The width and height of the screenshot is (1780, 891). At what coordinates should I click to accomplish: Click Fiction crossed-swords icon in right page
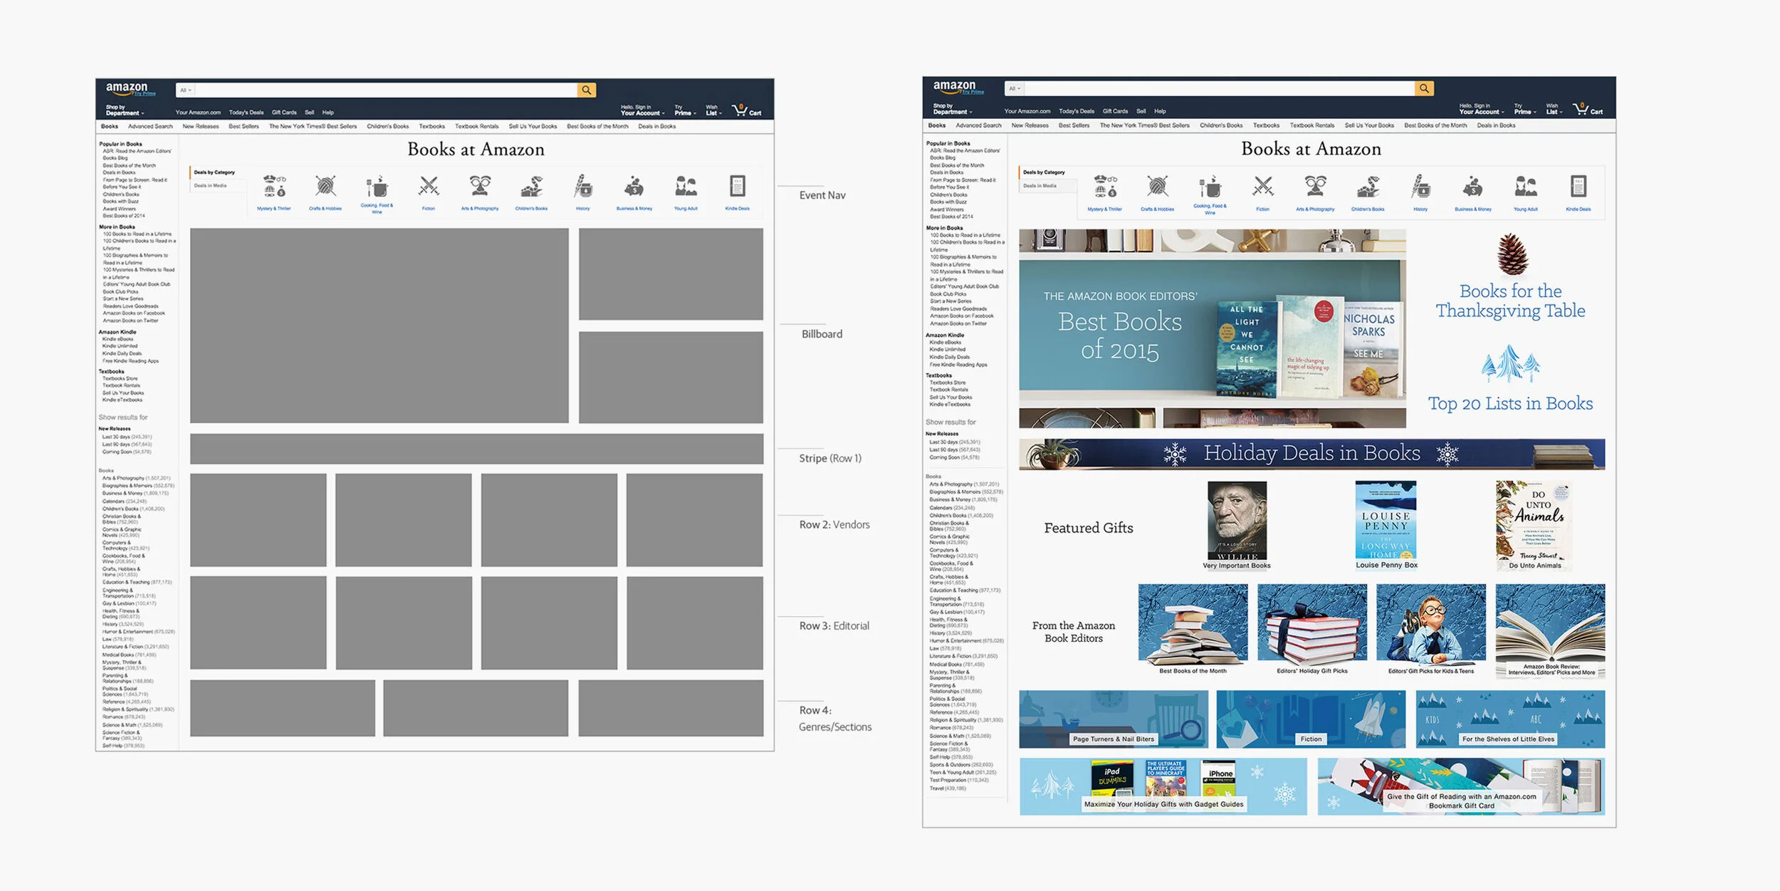tap(1262, 187)
